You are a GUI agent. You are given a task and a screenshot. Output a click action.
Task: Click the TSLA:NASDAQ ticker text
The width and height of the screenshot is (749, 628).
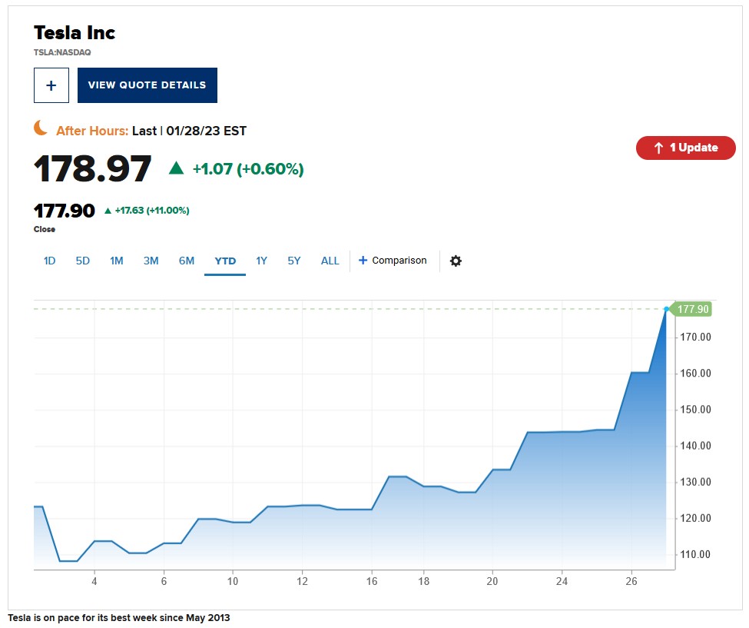click(62, 52)
